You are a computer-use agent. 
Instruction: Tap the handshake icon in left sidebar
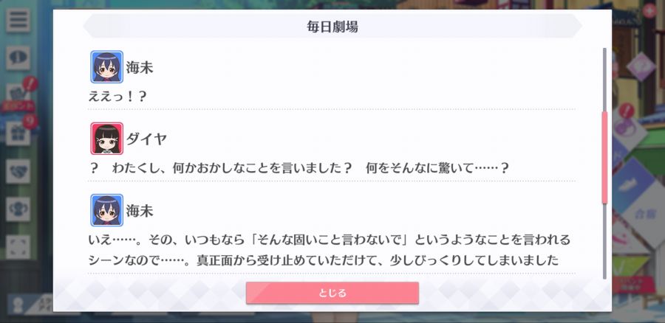[18, 171]
